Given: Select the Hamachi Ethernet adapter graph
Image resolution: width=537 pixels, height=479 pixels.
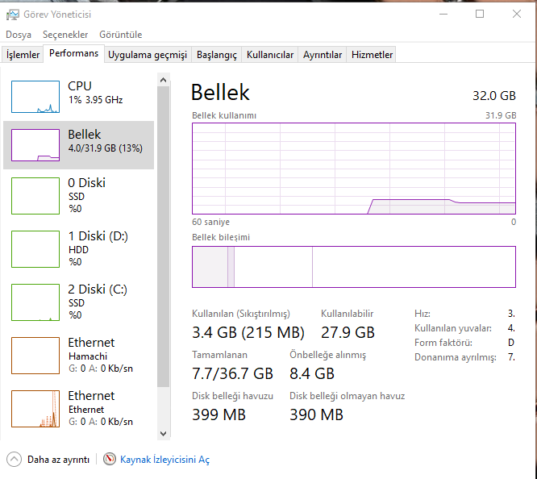Looking at the screenshot, I should tap(35, 353).
